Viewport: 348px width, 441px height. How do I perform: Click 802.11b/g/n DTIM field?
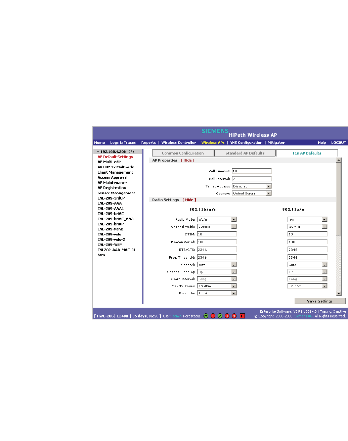tap(217, 234)
